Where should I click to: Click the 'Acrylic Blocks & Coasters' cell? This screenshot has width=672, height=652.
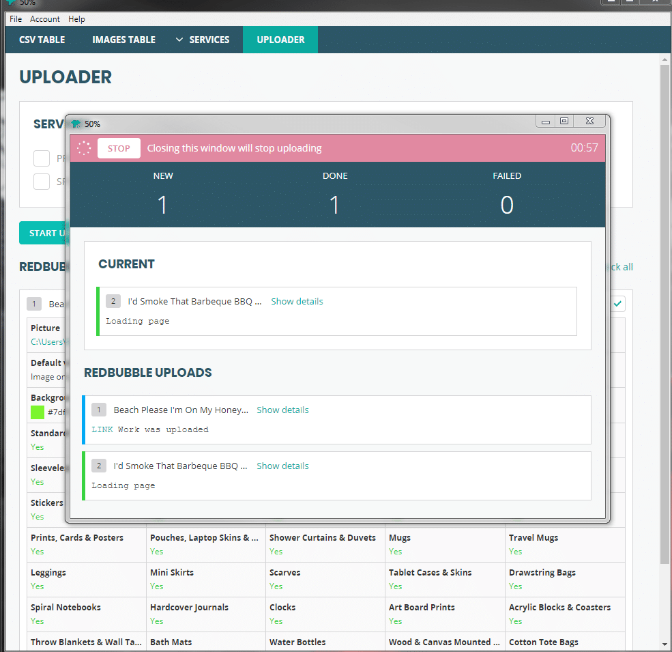point(565,614)
